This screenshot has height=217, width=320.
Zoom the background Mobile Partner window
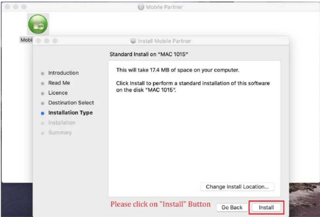pos(24,7)
